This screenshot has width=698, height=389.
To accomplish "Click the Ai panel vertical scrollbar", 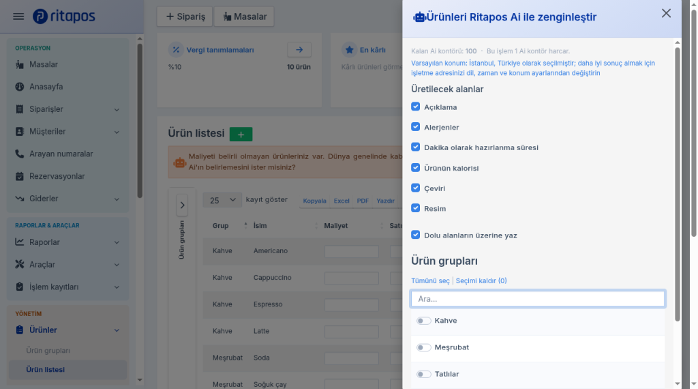I will (x=677, y=184).
